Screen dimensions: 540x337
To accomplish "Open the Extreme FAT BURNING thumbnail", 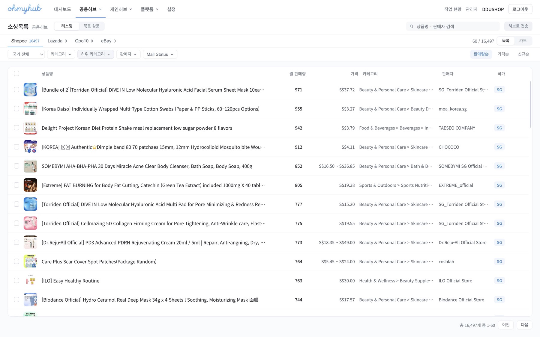I will coord(30,185).
